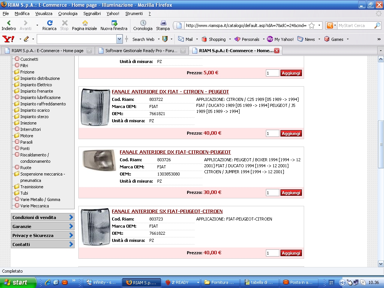The height and width of the screenshot is (288, 384).
Task: Open the File menu
Action: click(x=6, y=13)
